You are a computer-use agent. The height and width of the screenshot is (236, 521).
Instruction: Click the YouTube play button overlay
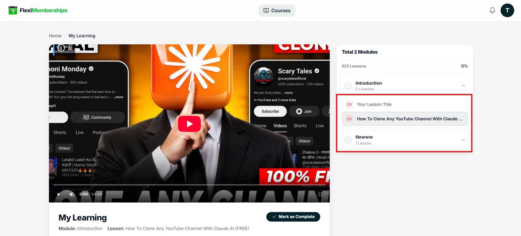pyautogui.click(x=189, y=124)
